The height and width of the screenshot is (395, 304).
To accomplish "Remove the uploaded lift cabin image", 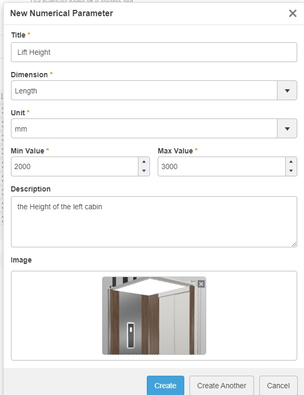I will coord(201,284).
